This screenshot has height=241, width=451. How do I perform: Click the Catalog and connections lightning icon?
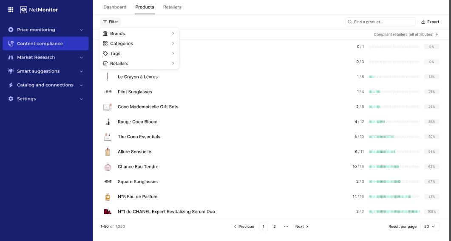pyautogui.click(x=11, y=85)
